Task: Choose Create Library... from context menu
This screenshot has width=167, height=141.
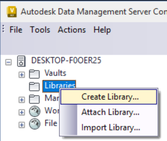Action: [109, 97]
